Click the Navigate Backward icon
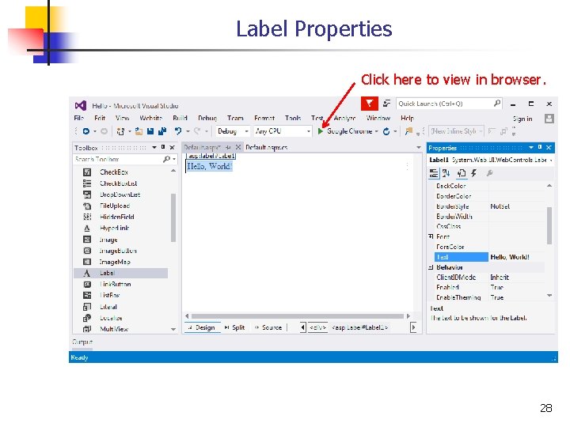The width and height of the screenshot is (570, 427). point(86,131)
